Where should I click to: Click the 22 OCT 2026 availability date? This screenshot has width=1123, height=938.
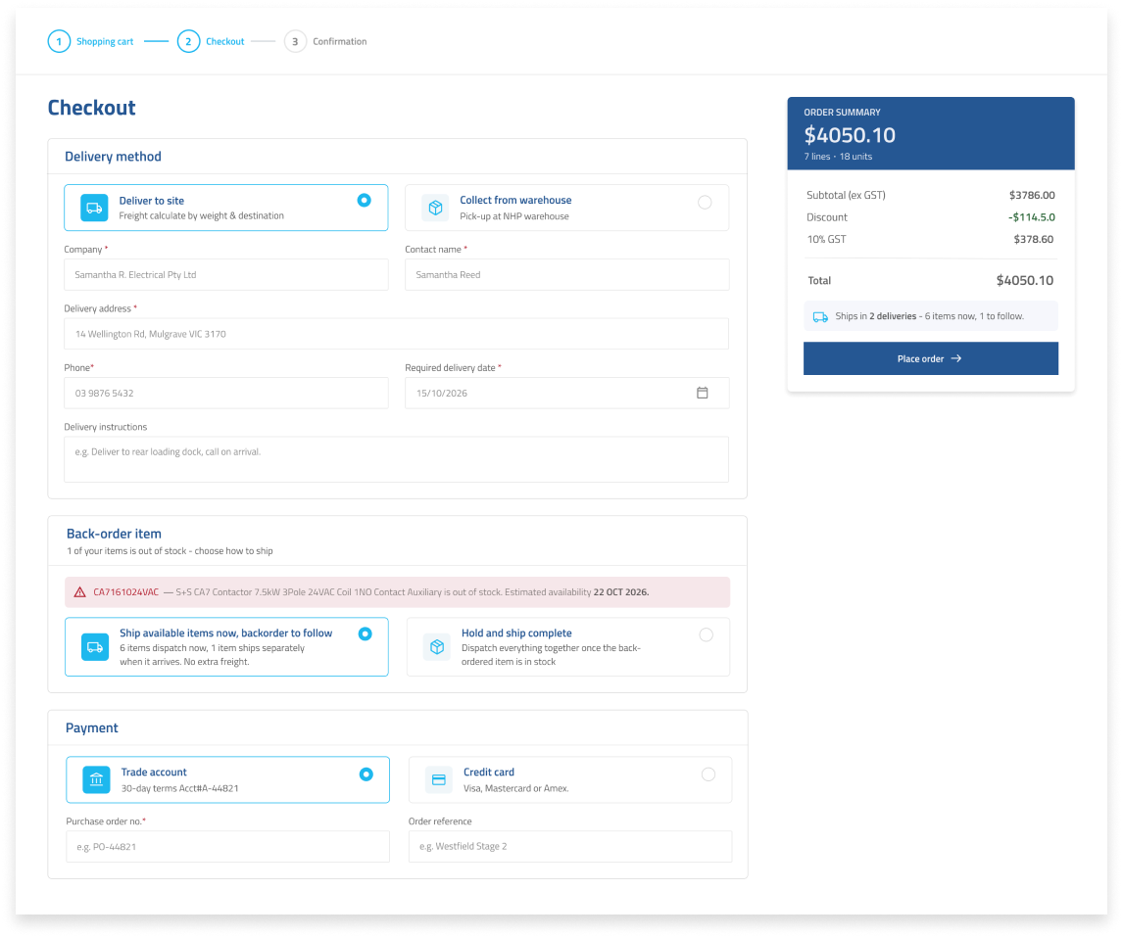point(621,592)
